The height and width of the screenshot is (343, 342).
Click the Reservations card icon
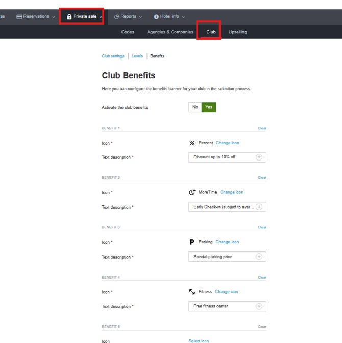pos(19,17)
